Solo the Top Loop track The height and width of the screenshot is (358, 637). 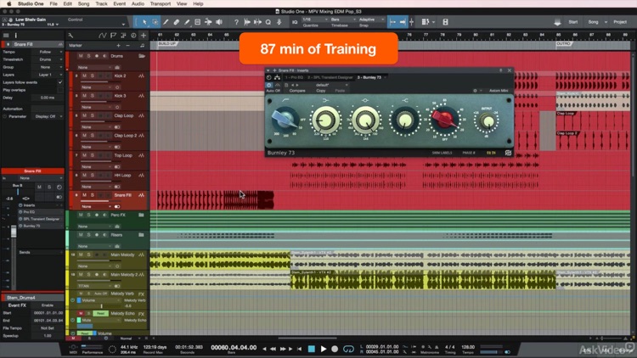93,155
